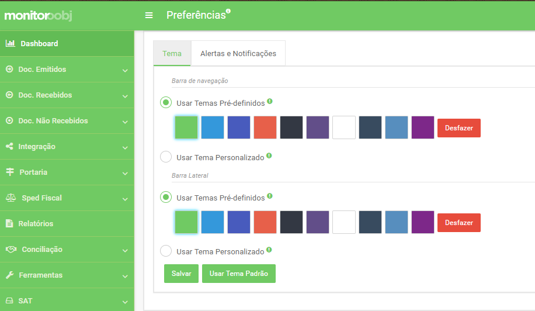
Task: Click the Sped Fiscal scales icon
Action: coord(11,198)
